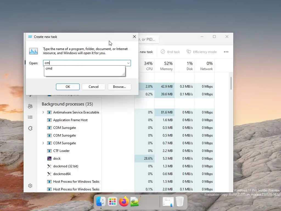Open the three-dot more options menu
Viewport: 281px width, 211px height.
tap(226, 52)
